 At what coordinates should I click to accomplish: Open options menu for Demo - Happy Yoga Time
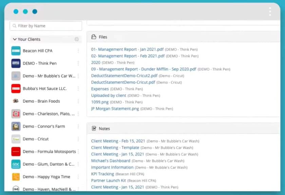tap(78, 177)
